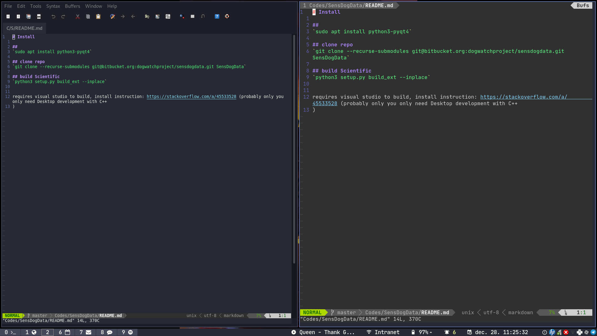Click the gVim vertical scrollbar
Image resolution: width=597 pixels, height=336 pixels.
[x=294, y=149]
